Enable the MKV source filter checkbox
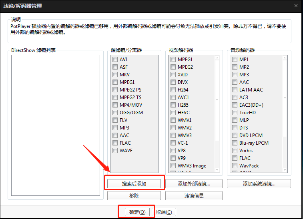 pos(115,74)
